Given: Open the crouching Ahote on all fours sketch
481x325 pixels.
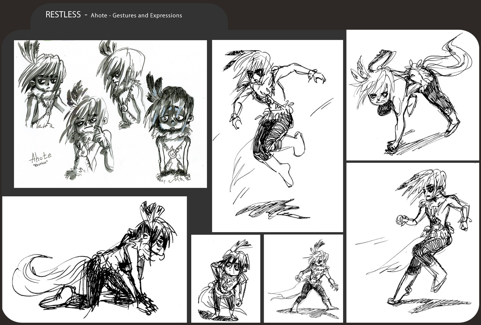Looking at the screenshot, I should click(x=95, y=259).
